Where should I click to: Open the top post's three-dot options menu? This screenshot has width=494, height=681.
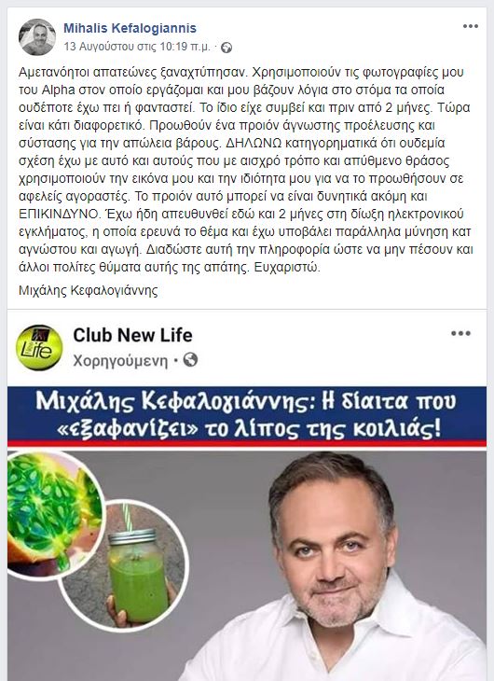pyautogui.click(x=470, y=26)
